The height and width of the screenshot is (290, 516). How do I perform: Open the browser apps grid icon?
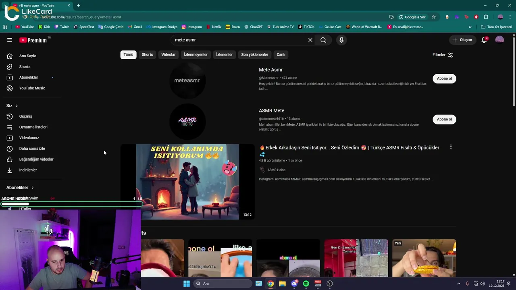(x=5, y=27)
